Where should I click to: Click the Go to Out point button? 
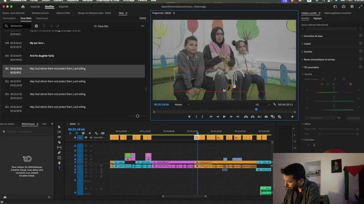point(237,116)
